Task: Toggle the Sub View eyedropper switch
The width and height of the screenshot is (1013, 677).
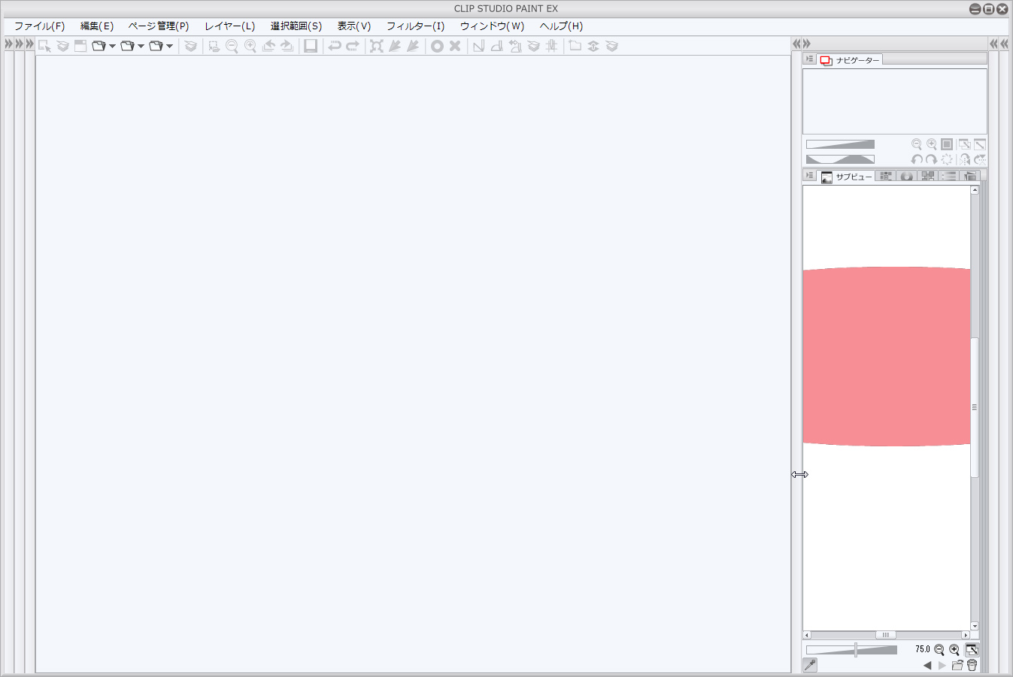Action: [810, 665]
